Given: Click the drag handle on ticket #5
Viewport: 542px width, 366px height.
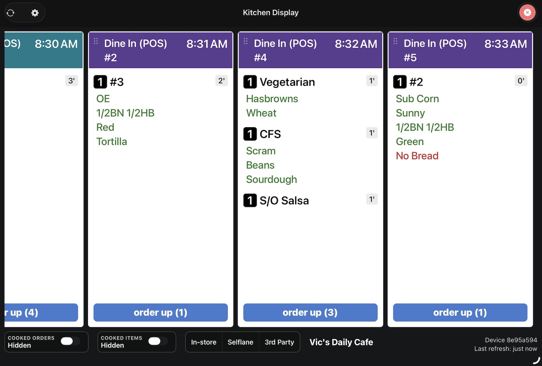Looking at the screenshot, I should (x=395, y=42).
